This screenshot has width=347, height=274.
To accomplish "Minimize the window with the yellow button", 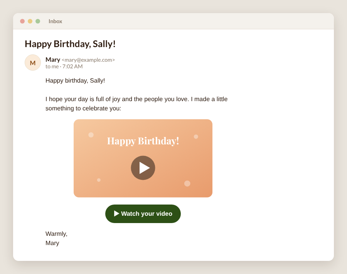I will (x=30, y=21).
